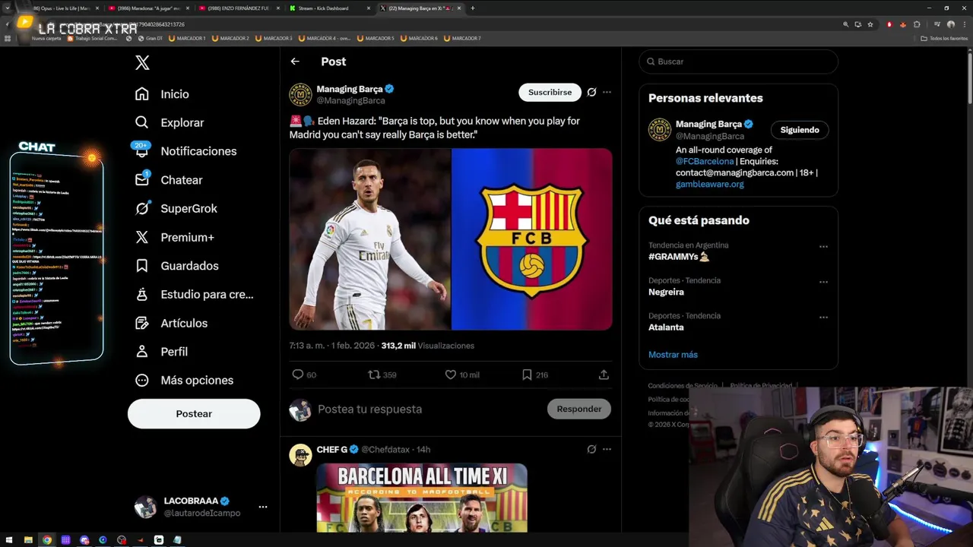The image size is (973, 547).
Task: Open options for #GRAMMYs trend
Action: [x=823, y=247]
